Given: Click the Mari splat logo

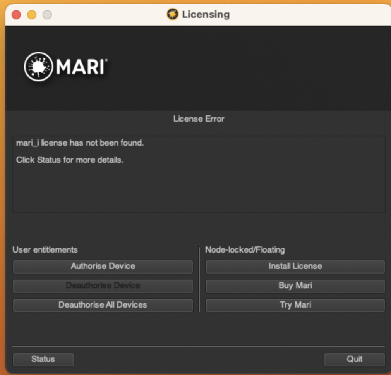Looking at the screenshot, I should (39, 67).
